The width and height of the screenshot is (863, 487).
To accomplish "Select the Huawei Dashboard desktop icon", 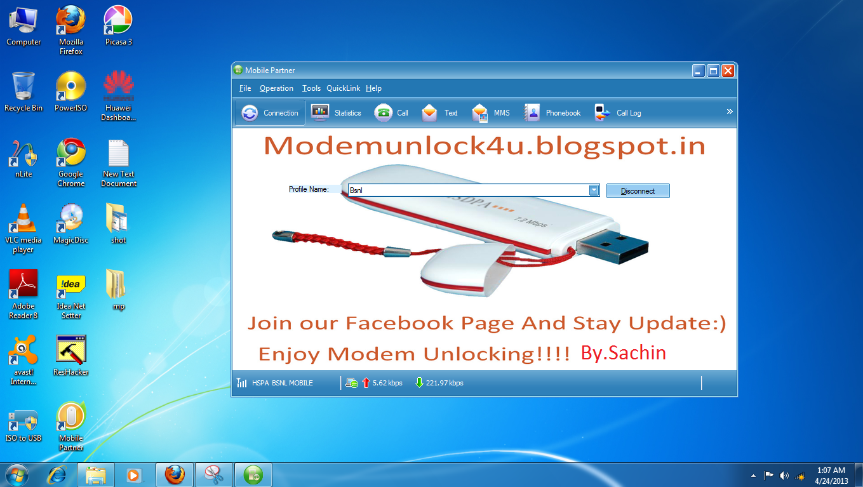I will click(118, 96).
